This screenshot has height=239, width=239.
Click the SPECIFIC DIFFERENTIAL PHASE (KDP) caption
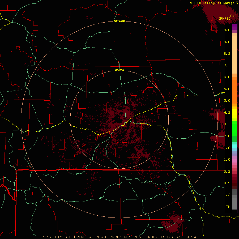point(83,237)
